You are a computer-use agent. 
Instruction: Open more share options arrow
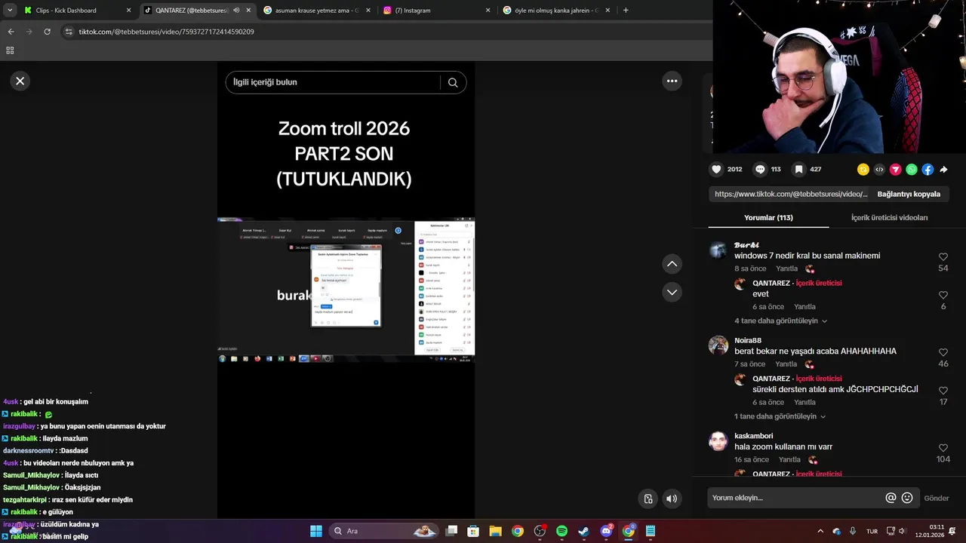pos(943,170)
